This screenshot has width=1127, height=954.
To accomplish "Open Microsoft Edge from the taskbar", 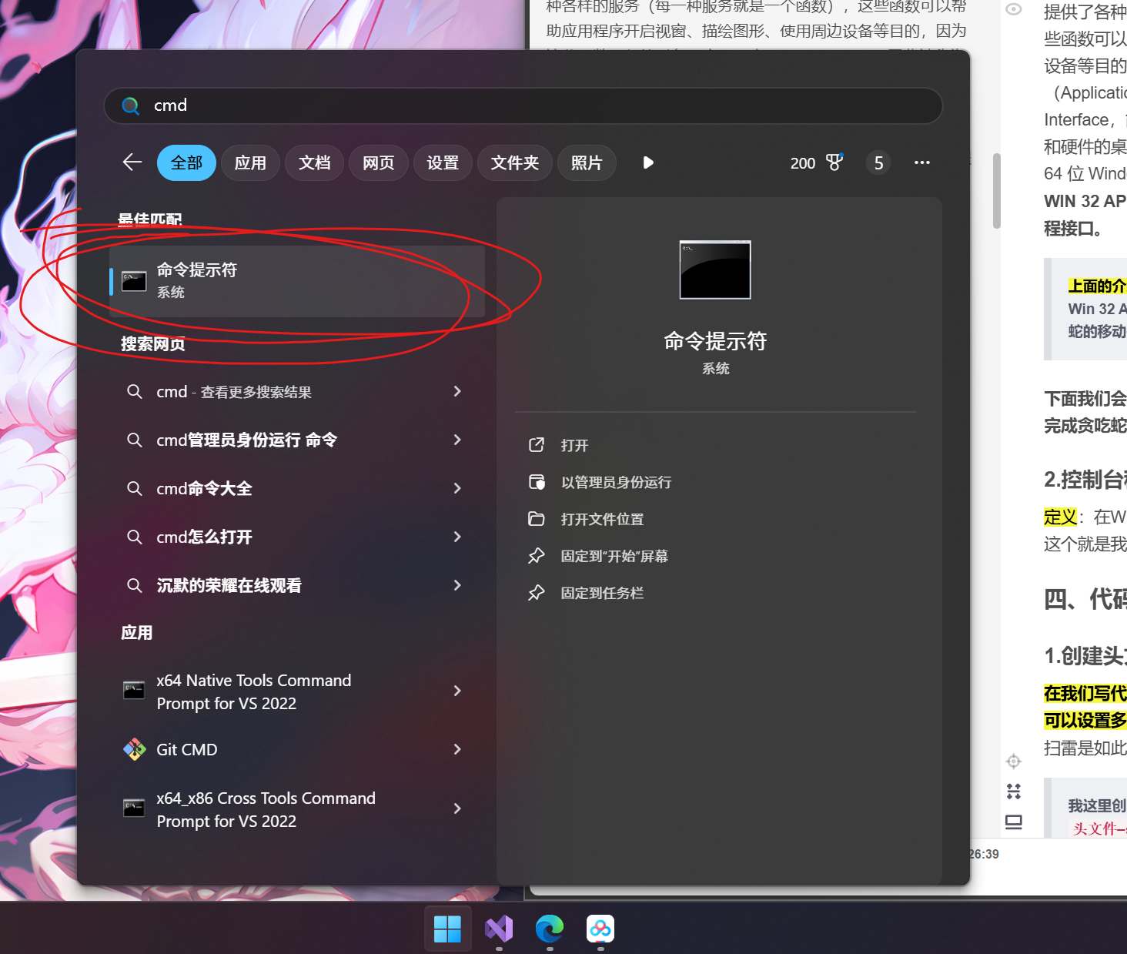I will pyautogui.click(x=550, y=929).
